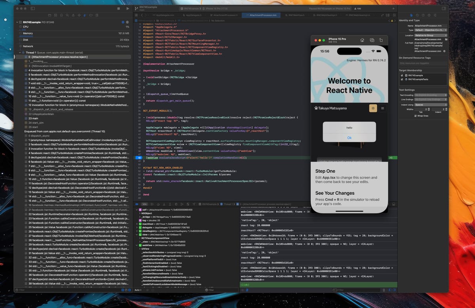Click Ok in the hello alert
The height and width of the screenshot is (308, 475).
349,138
